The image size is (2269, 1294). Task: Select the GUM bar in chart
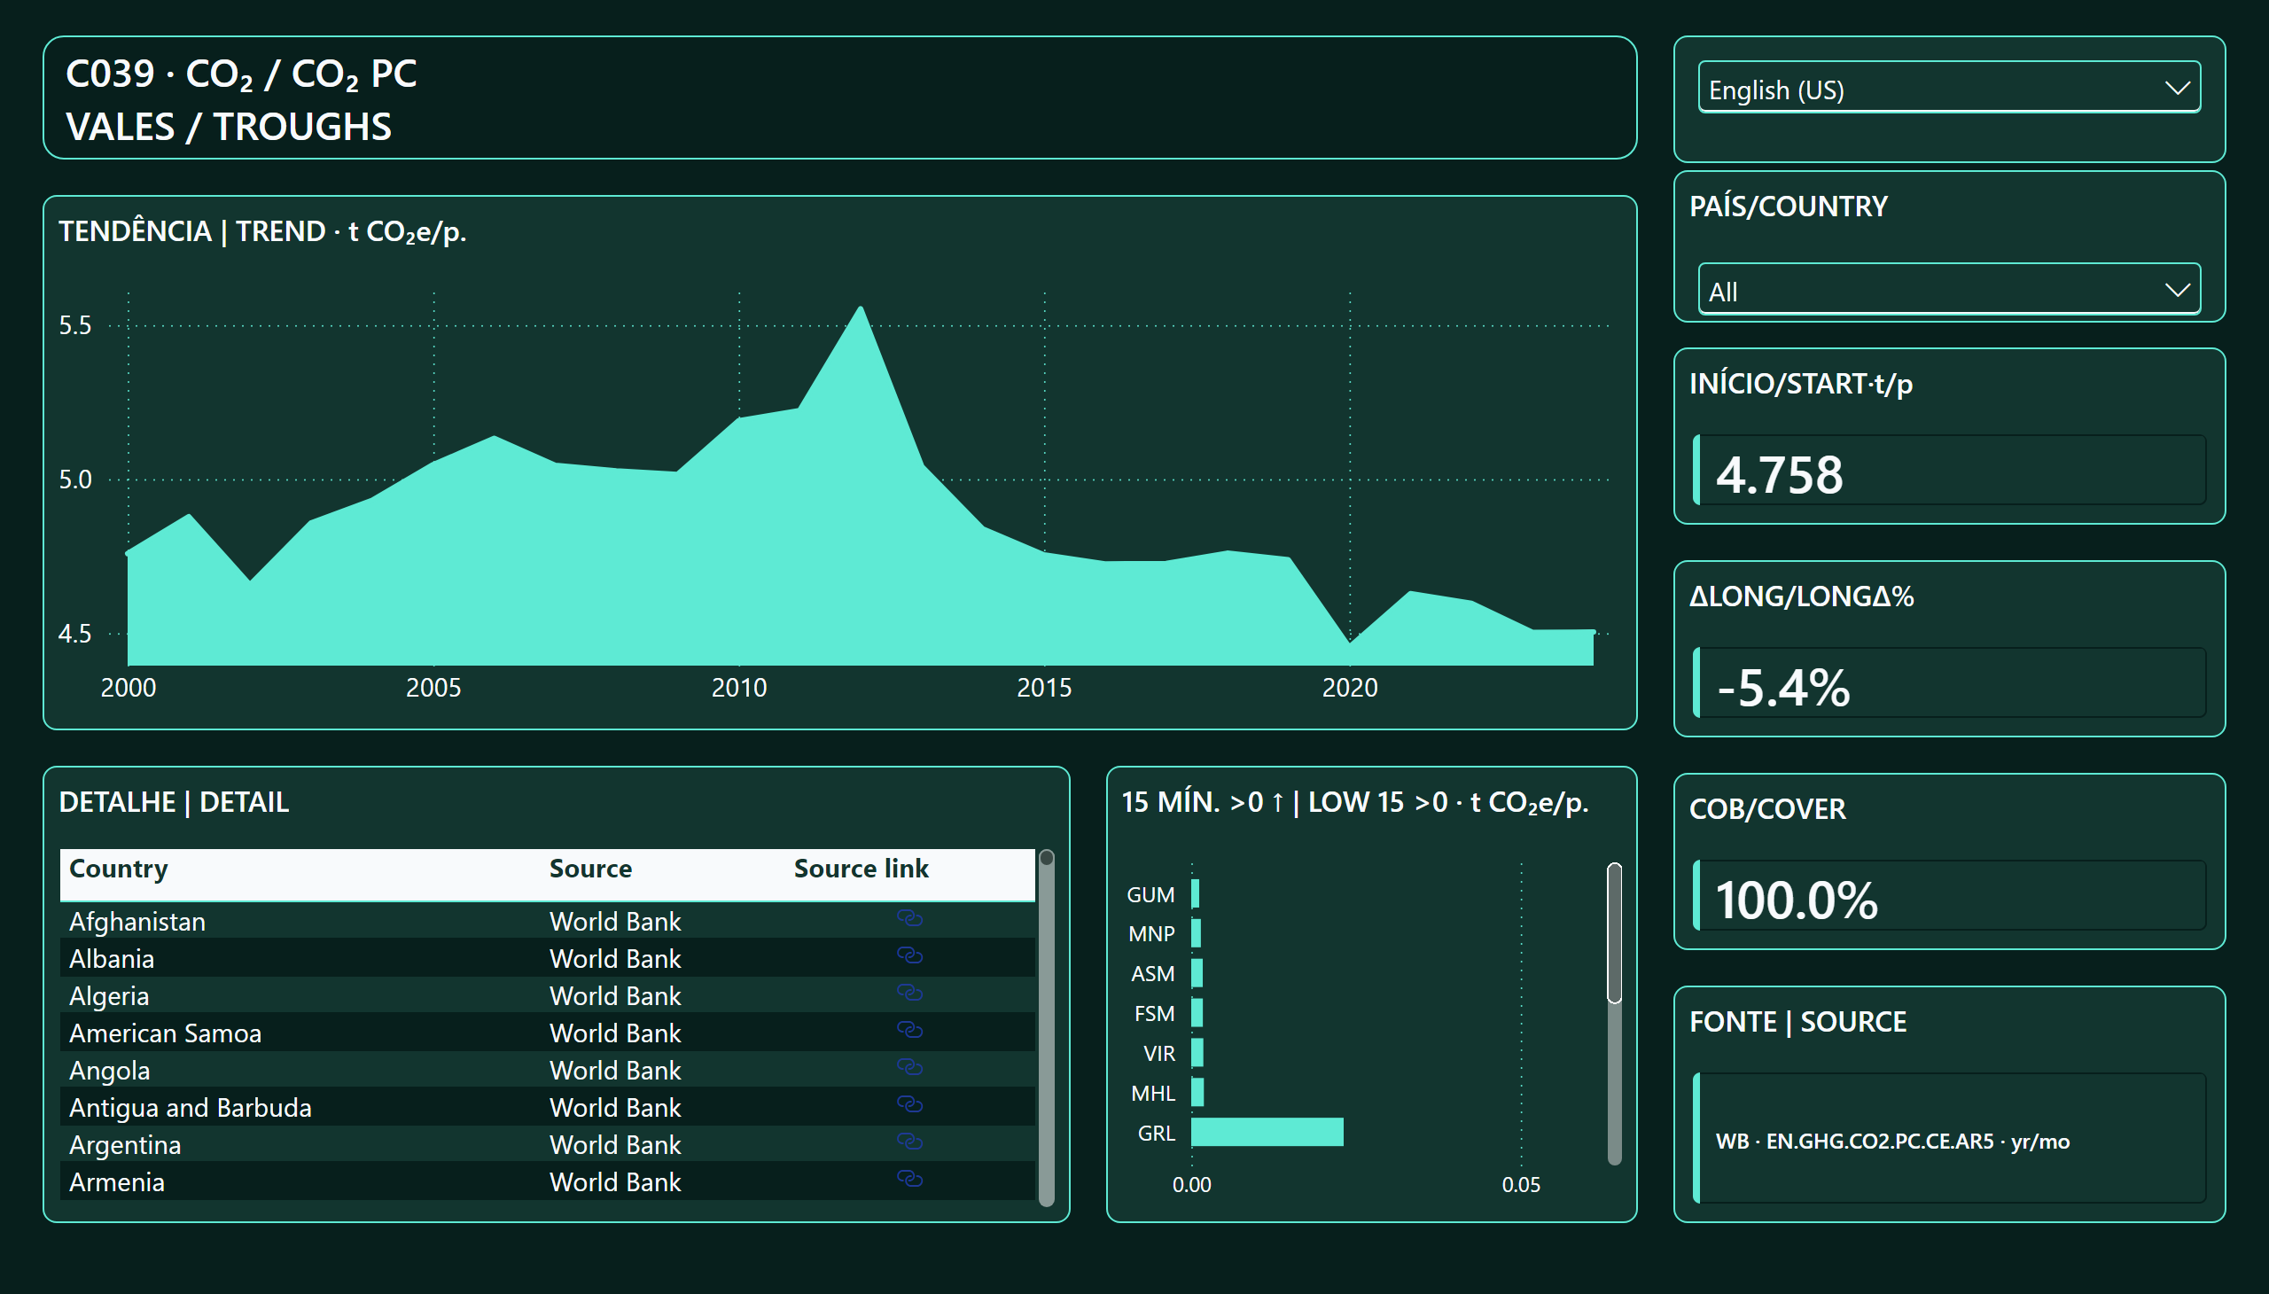1196,894
